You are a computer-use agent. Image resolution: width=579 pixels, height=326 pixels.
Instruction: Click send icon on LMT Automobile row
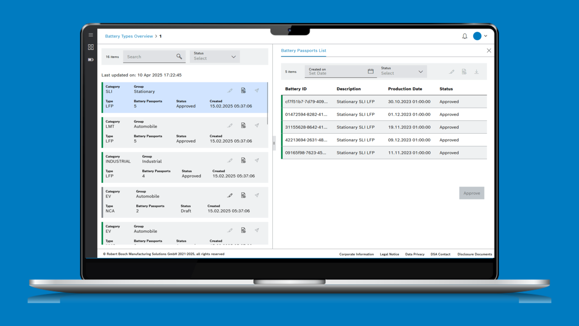pyautogui.click(x=256, y=125)
